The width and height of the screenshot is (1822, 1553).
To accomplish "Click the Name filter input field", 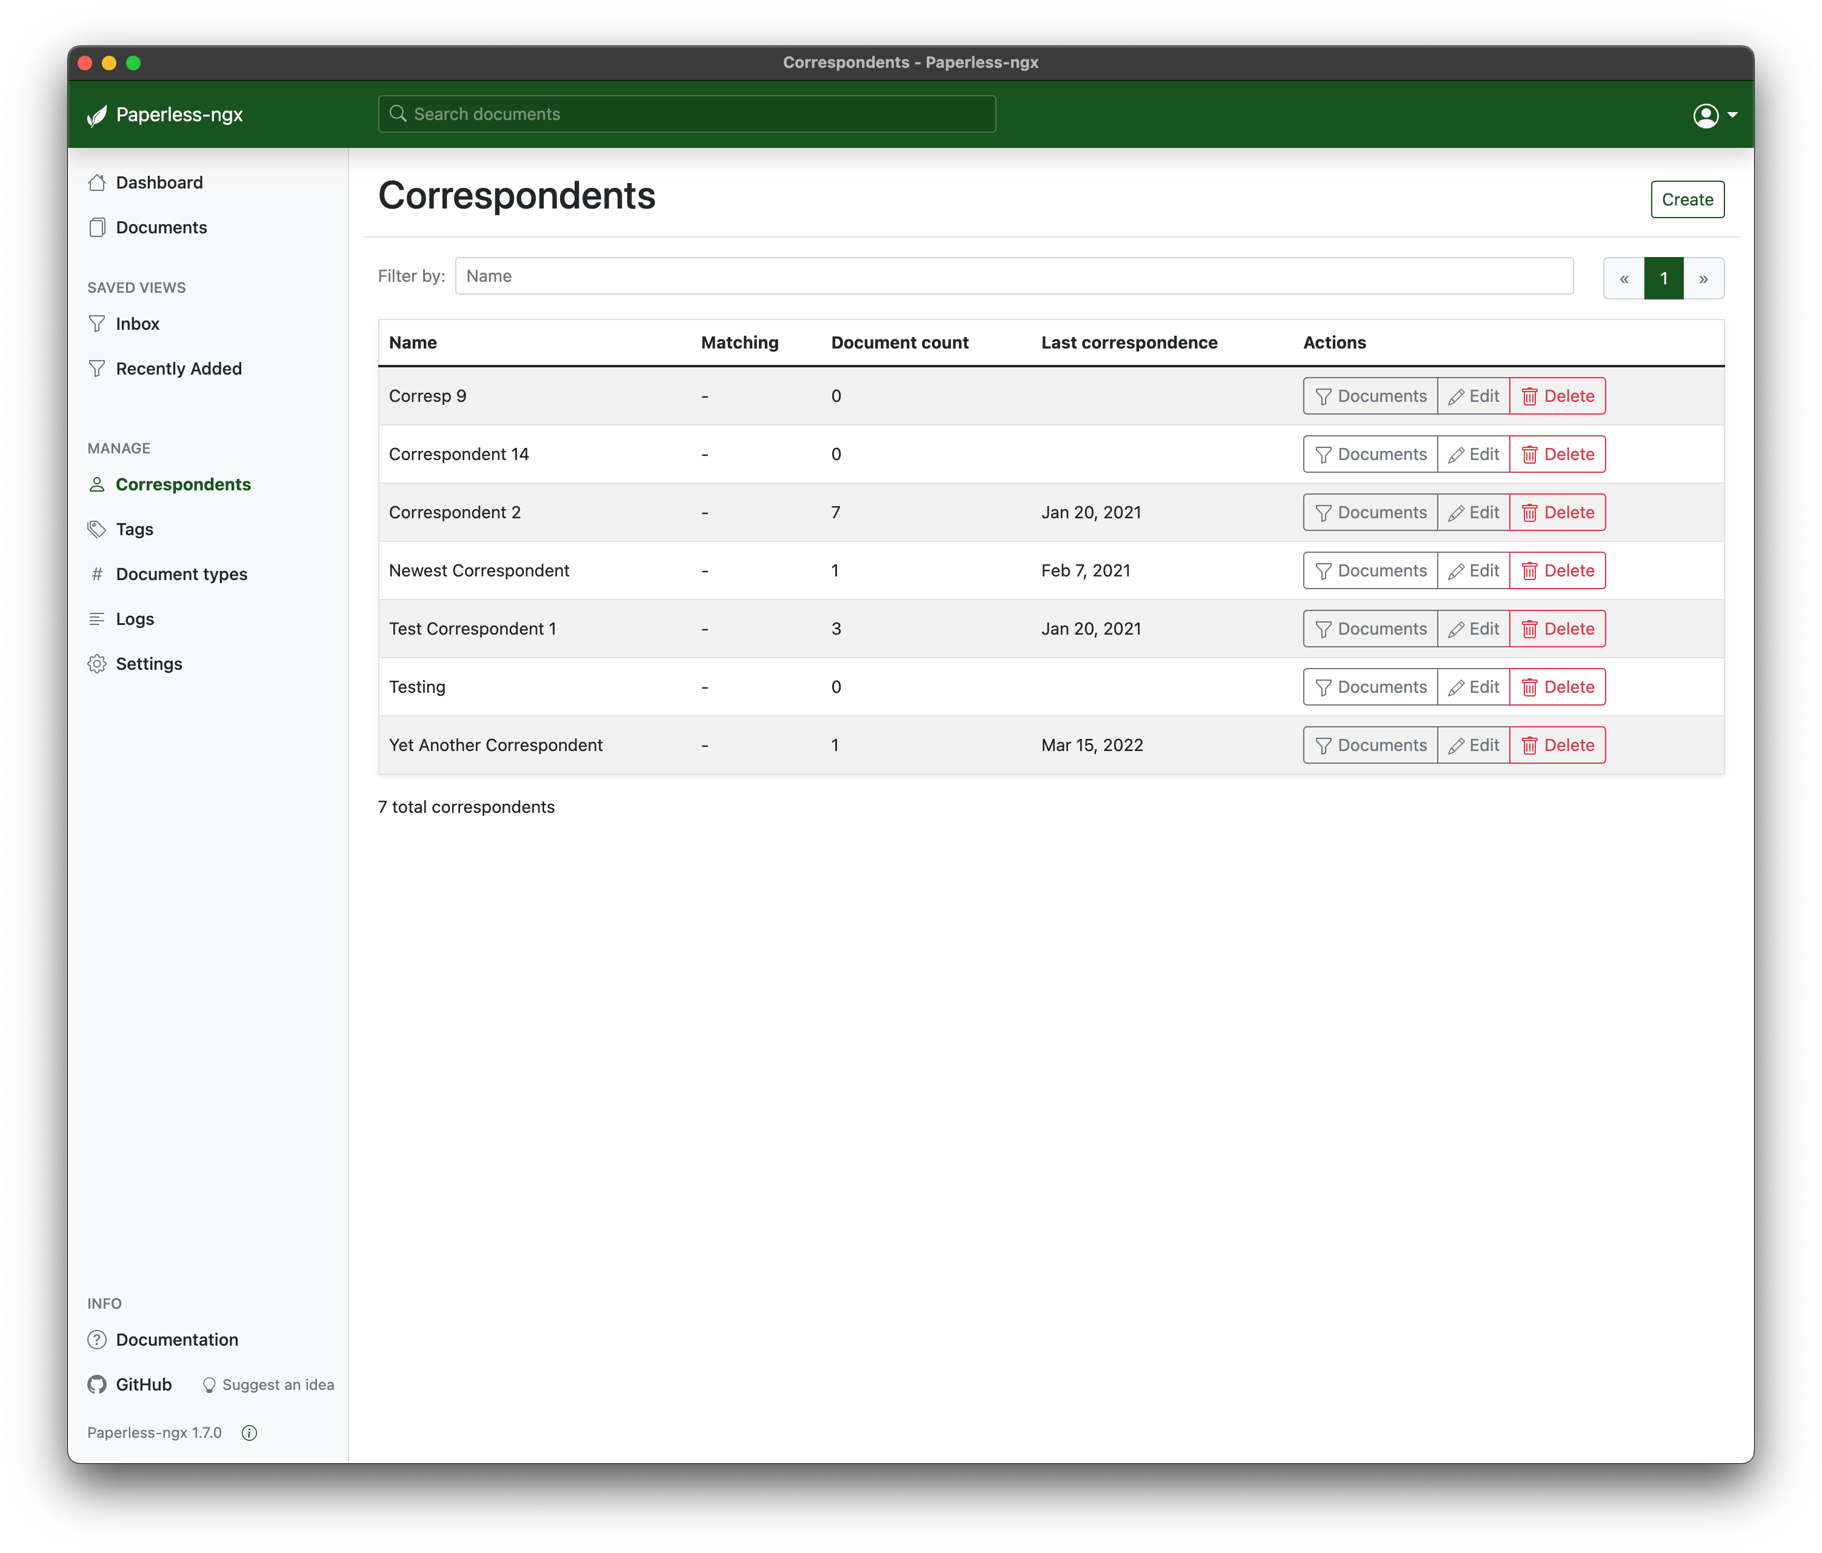I will [x=1013, y=276].
